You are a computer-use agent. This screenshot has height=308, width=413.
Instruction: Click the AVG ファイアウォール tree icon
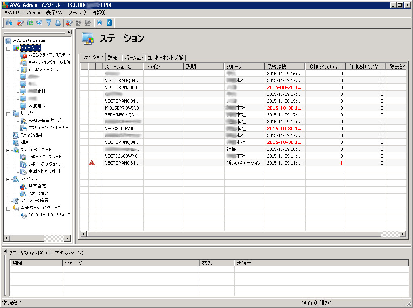pyautogui.click(x=23, y=62)
